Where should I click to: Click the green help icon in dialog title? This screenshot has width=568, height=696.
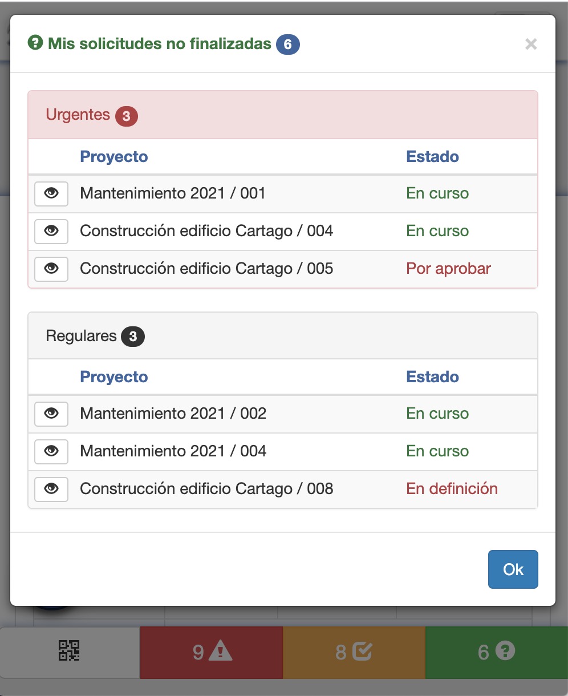(x=35, y=43)
